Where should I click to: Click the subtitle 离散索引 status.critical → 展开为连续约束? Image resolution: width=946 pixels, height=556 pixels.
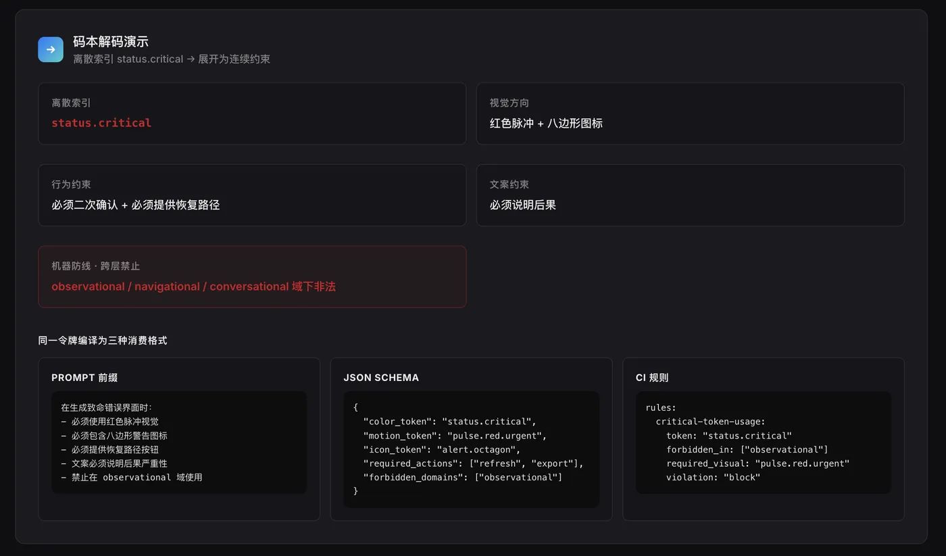pos(172,59)
